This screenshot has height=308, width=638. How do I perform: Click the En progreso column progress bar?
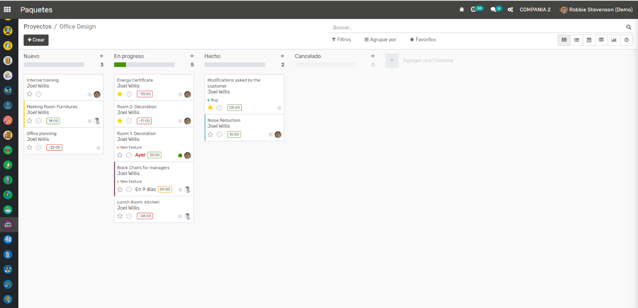click(x=144, y=65)
